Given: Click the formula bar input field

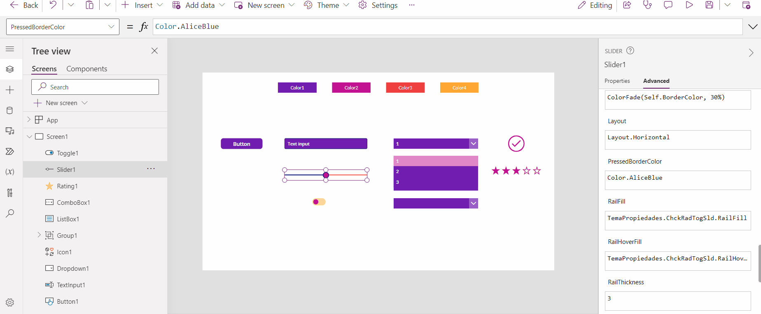Looking at the screenshot, I should [448, 27].
